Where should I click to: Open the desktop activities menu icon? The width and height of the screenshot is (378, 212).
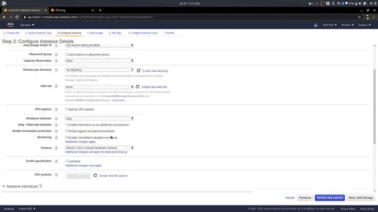click(x=4, y=4)
